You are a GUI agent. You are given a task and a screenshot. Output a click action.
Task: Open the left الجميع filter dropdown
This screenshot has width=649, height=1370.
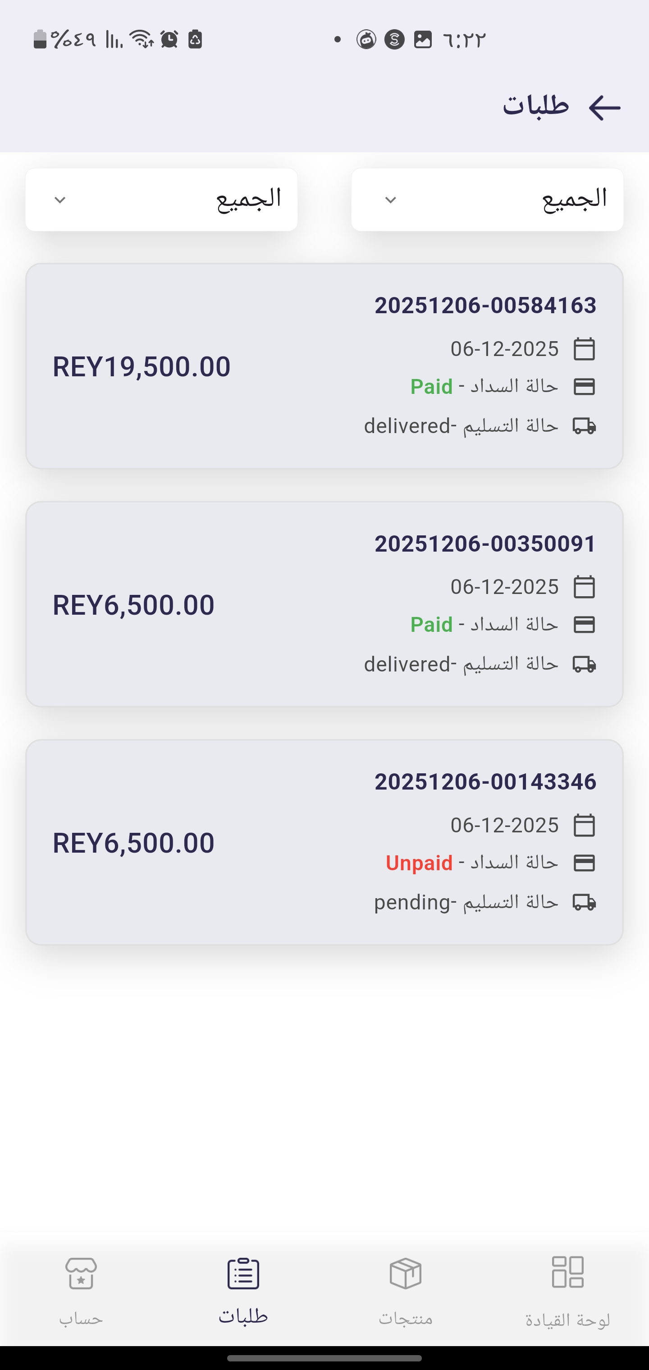pyautogui.click(x=161, y=200)
